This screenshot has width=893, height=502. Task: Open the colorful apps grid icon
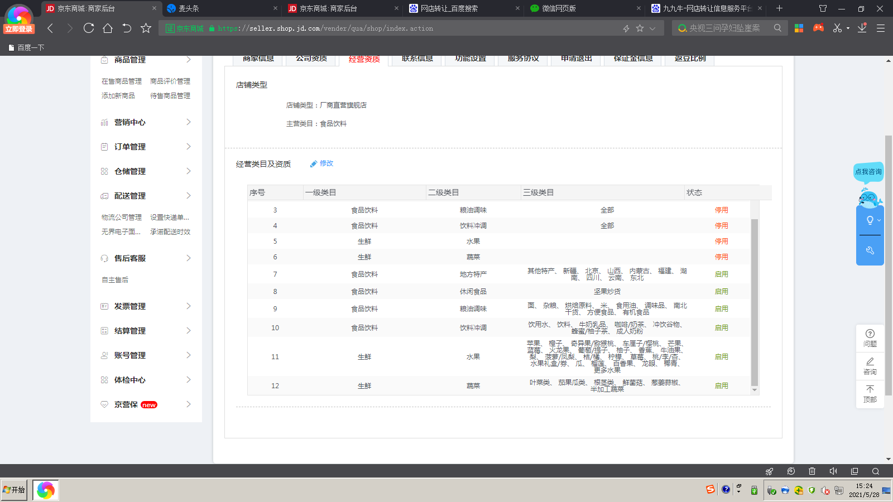point(799,28)
